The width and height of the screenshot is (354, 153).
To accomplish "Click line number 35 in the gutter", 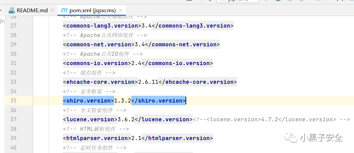I will coord(13,101).
